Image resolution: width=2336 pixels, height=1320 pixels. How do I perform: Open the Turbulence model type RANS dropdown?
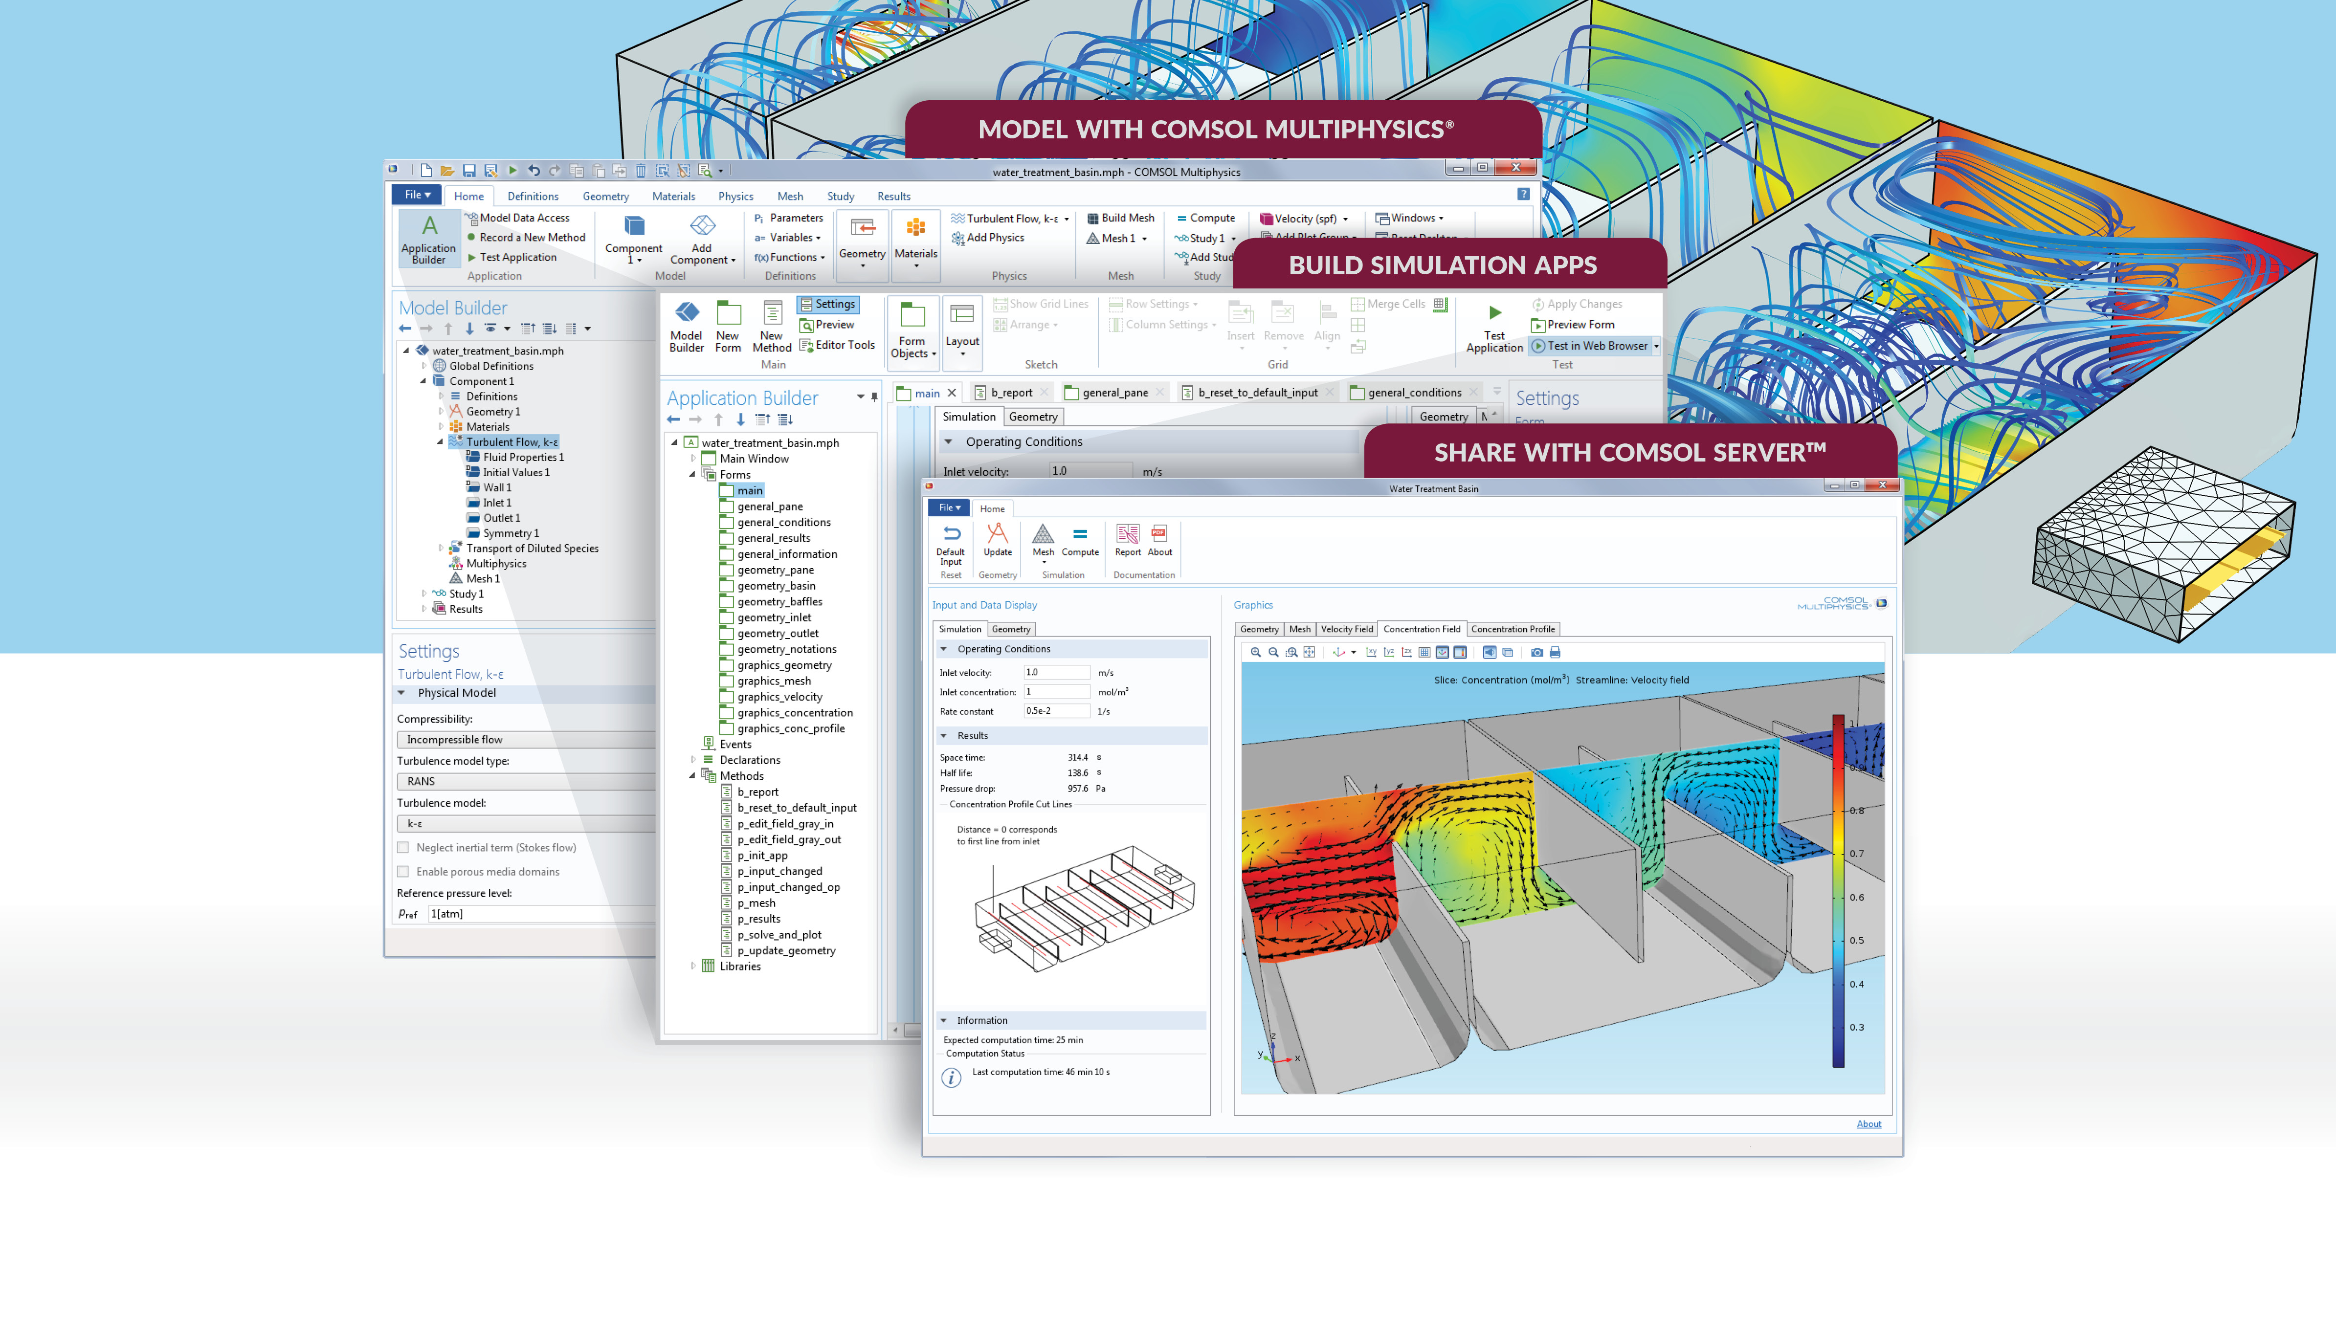(526, 781)
